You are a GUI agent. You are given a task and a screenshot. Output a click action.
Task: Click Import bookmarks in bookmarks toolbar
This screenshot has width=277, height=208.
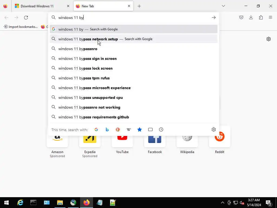coord(21,27)
